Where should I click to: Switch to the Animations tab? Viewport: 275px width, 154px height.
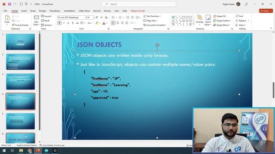pyautogui.click(x=70, y=11)
